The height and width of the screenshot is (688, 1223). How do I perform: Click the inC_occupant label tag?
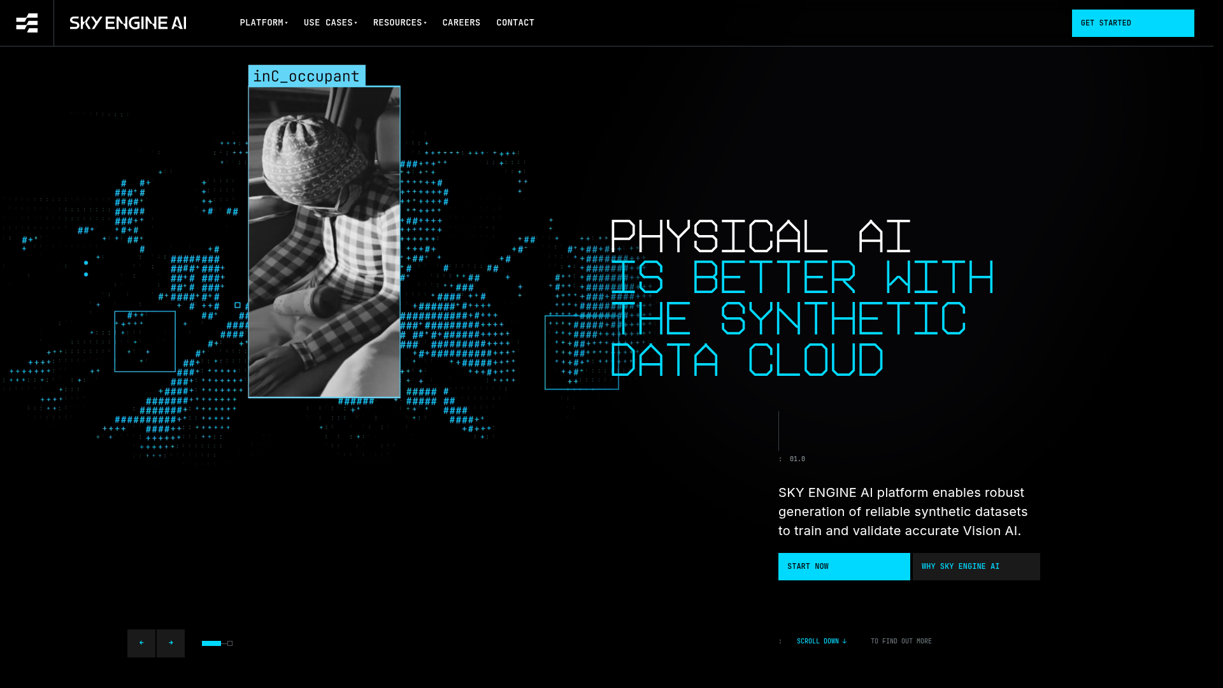(x=306, y=76)
